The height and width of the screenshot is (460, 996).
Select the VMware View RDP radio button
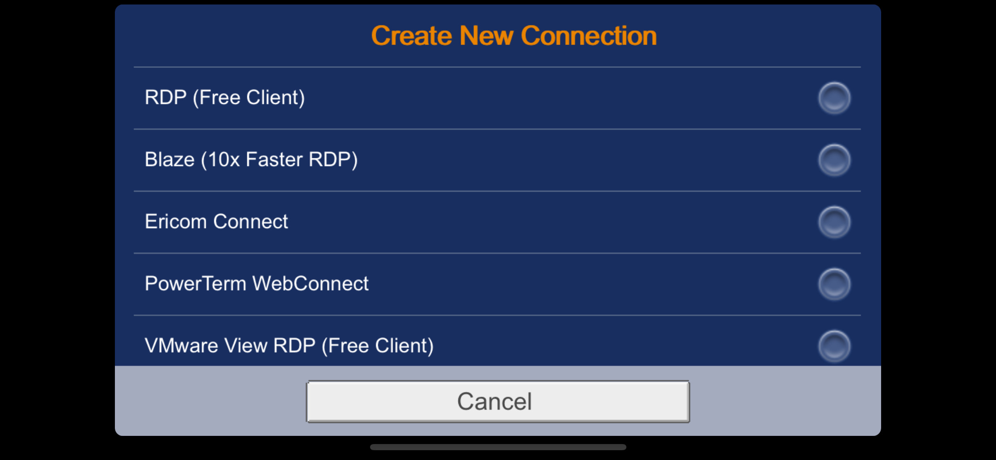[834, 346]
